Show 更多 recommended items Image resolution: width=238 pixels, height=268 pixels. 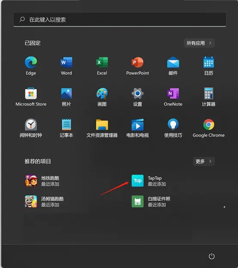coord(204,161)
